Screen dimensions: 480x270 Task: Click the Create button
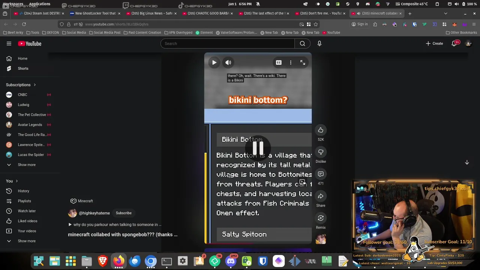[x=434, y=43]
